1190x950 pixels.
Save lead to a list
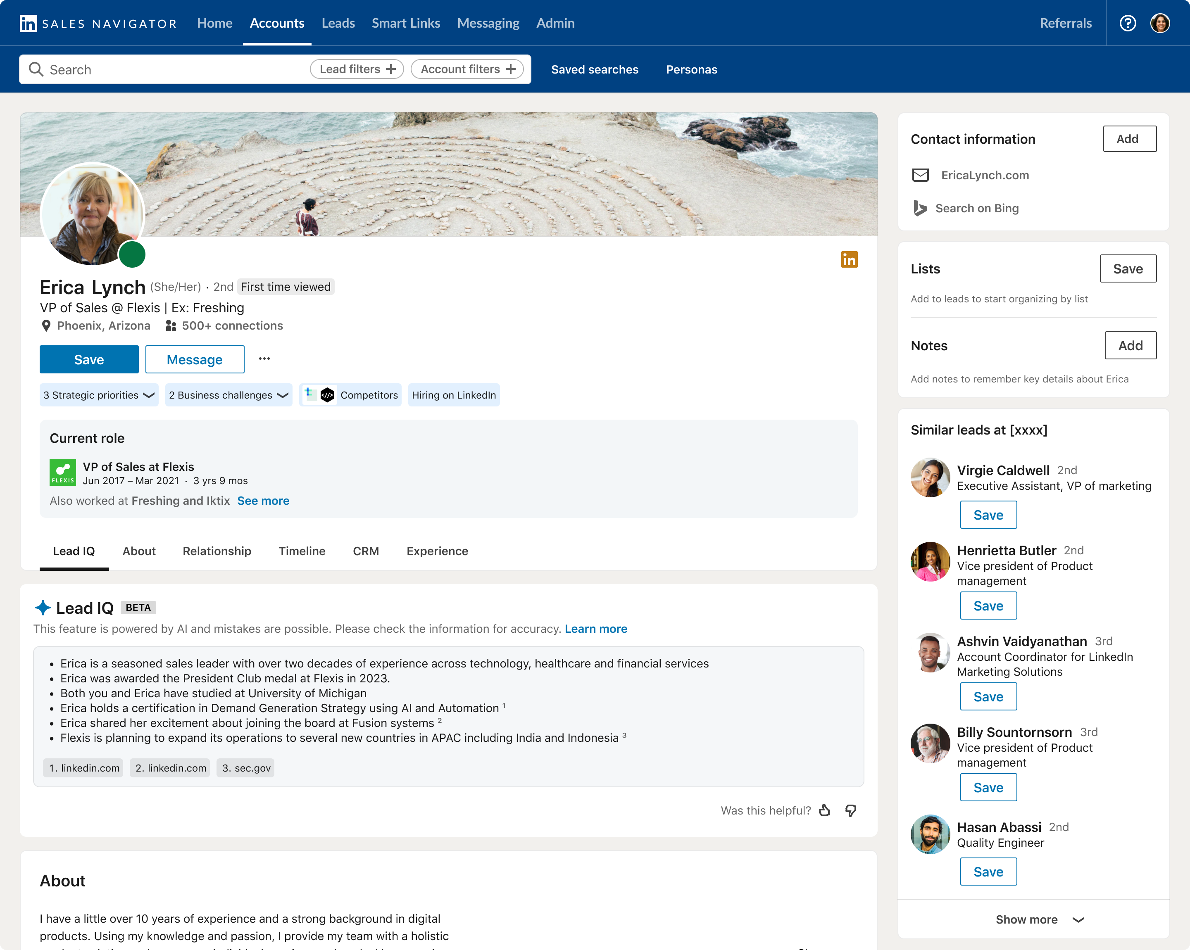click(1128, 268)
